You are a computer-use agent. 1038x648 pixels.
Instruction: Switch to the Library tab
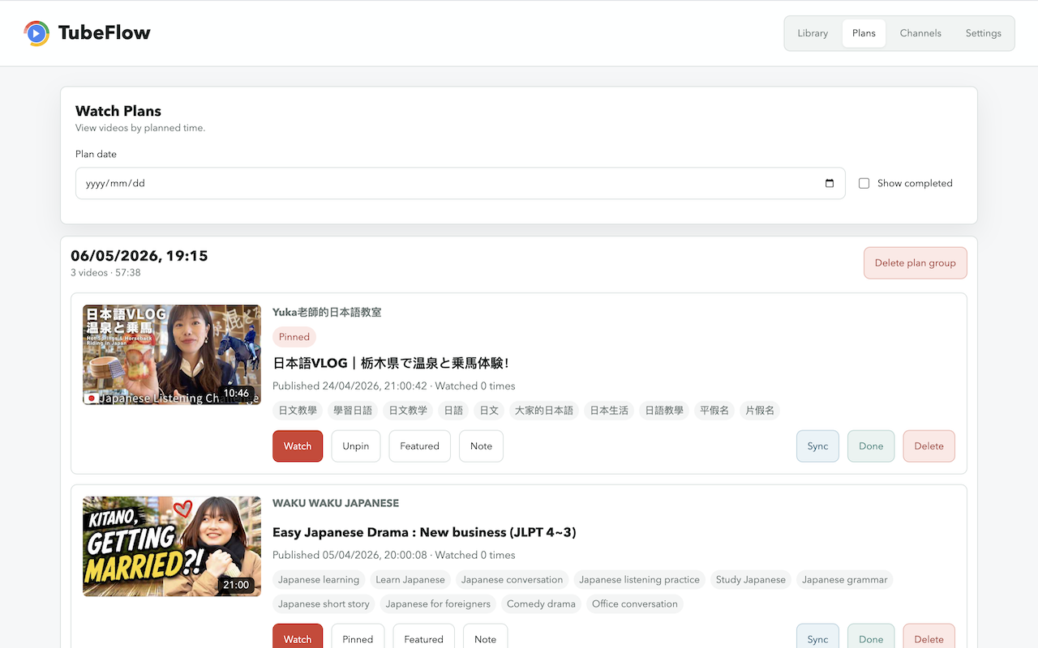813,33
